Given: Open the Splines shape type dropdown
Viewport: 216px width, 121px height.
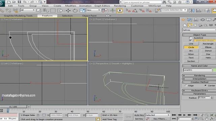Looking at the screenshot, I should click(x=199, y=30).
